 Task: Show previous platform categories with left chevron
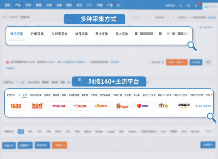coord(20,95)
